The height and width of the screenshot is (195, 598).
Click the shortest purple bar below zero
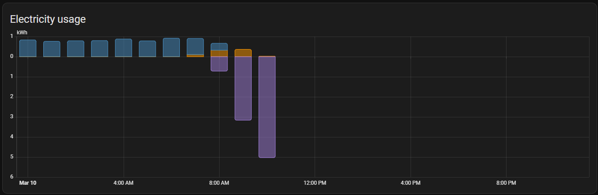click(219, 64)
